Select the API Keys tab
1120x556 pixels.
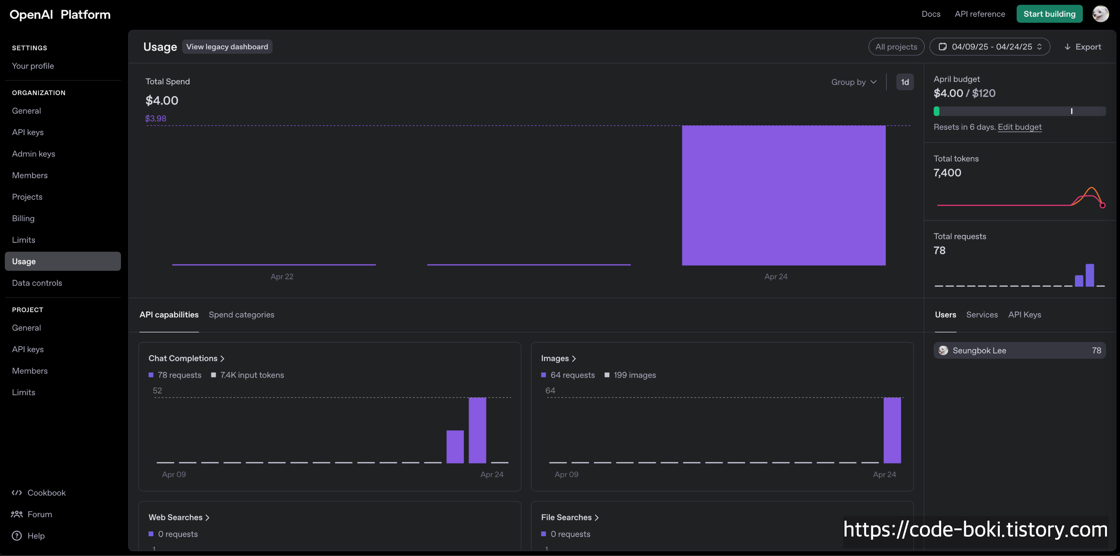pos(1024,315)
